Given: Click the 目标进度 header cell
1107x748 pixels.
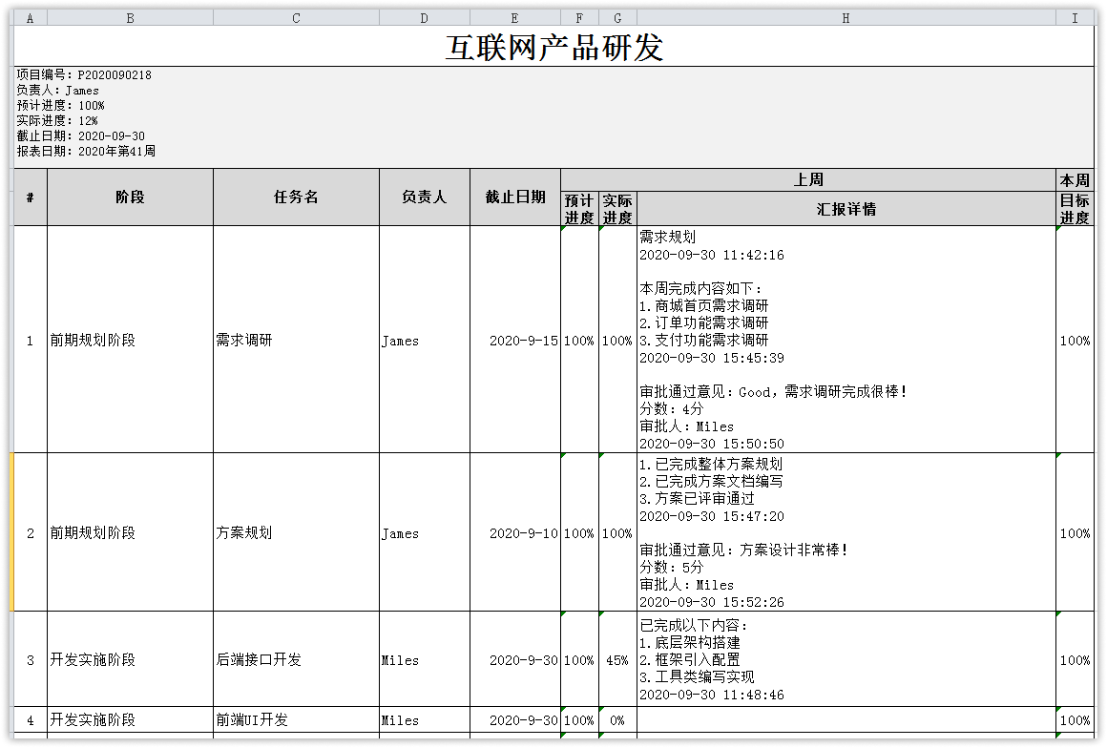Looking at the screenshot, I should pos(1075,209).
